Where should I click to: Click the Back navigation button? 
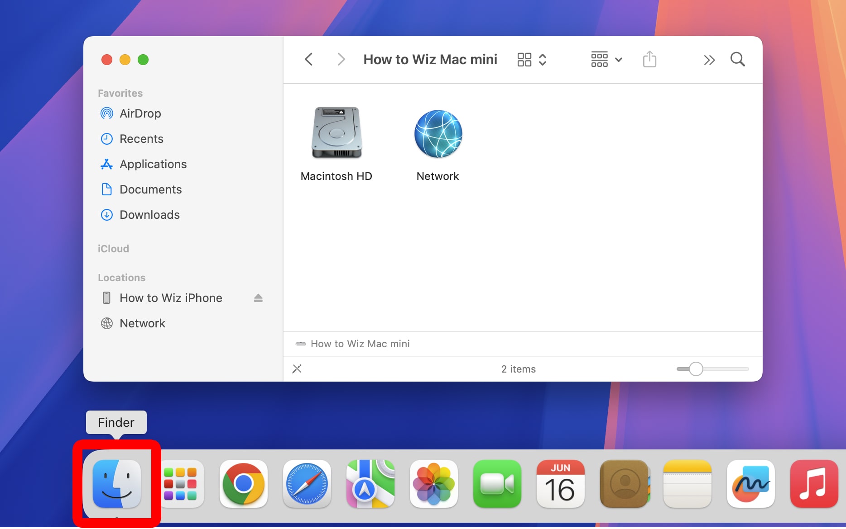click(x=309, y=59)
